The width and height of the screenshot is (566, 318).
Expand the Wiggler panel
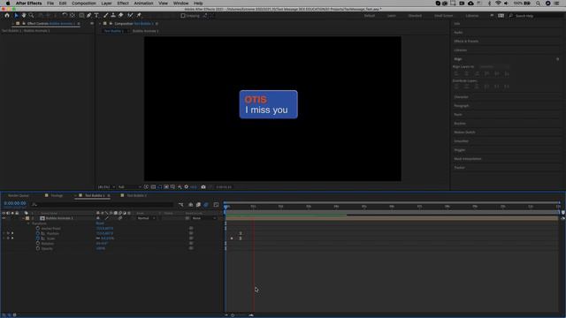click(460, 150)
